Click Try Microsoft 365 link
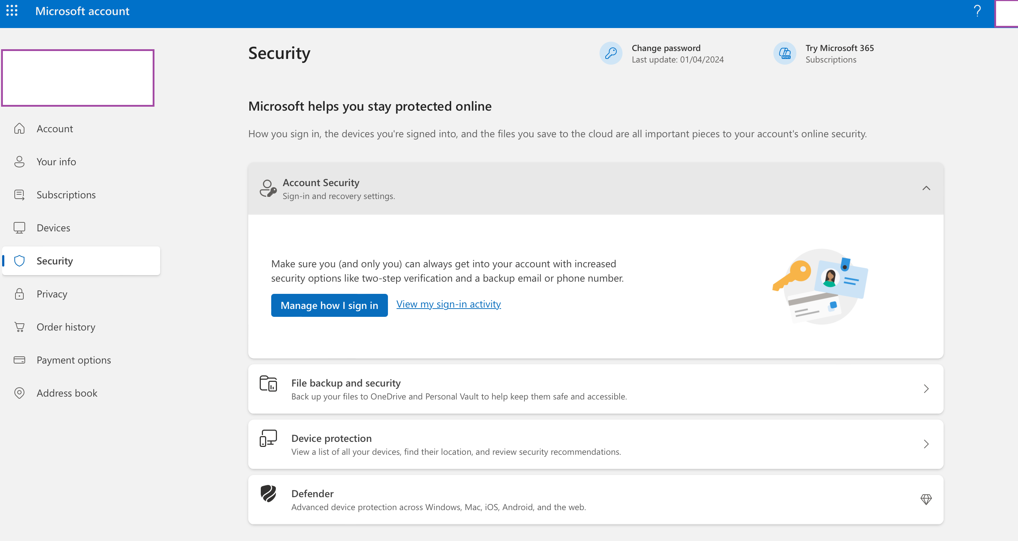Viewport: 1018px width, 541px height. pos(840,48)
